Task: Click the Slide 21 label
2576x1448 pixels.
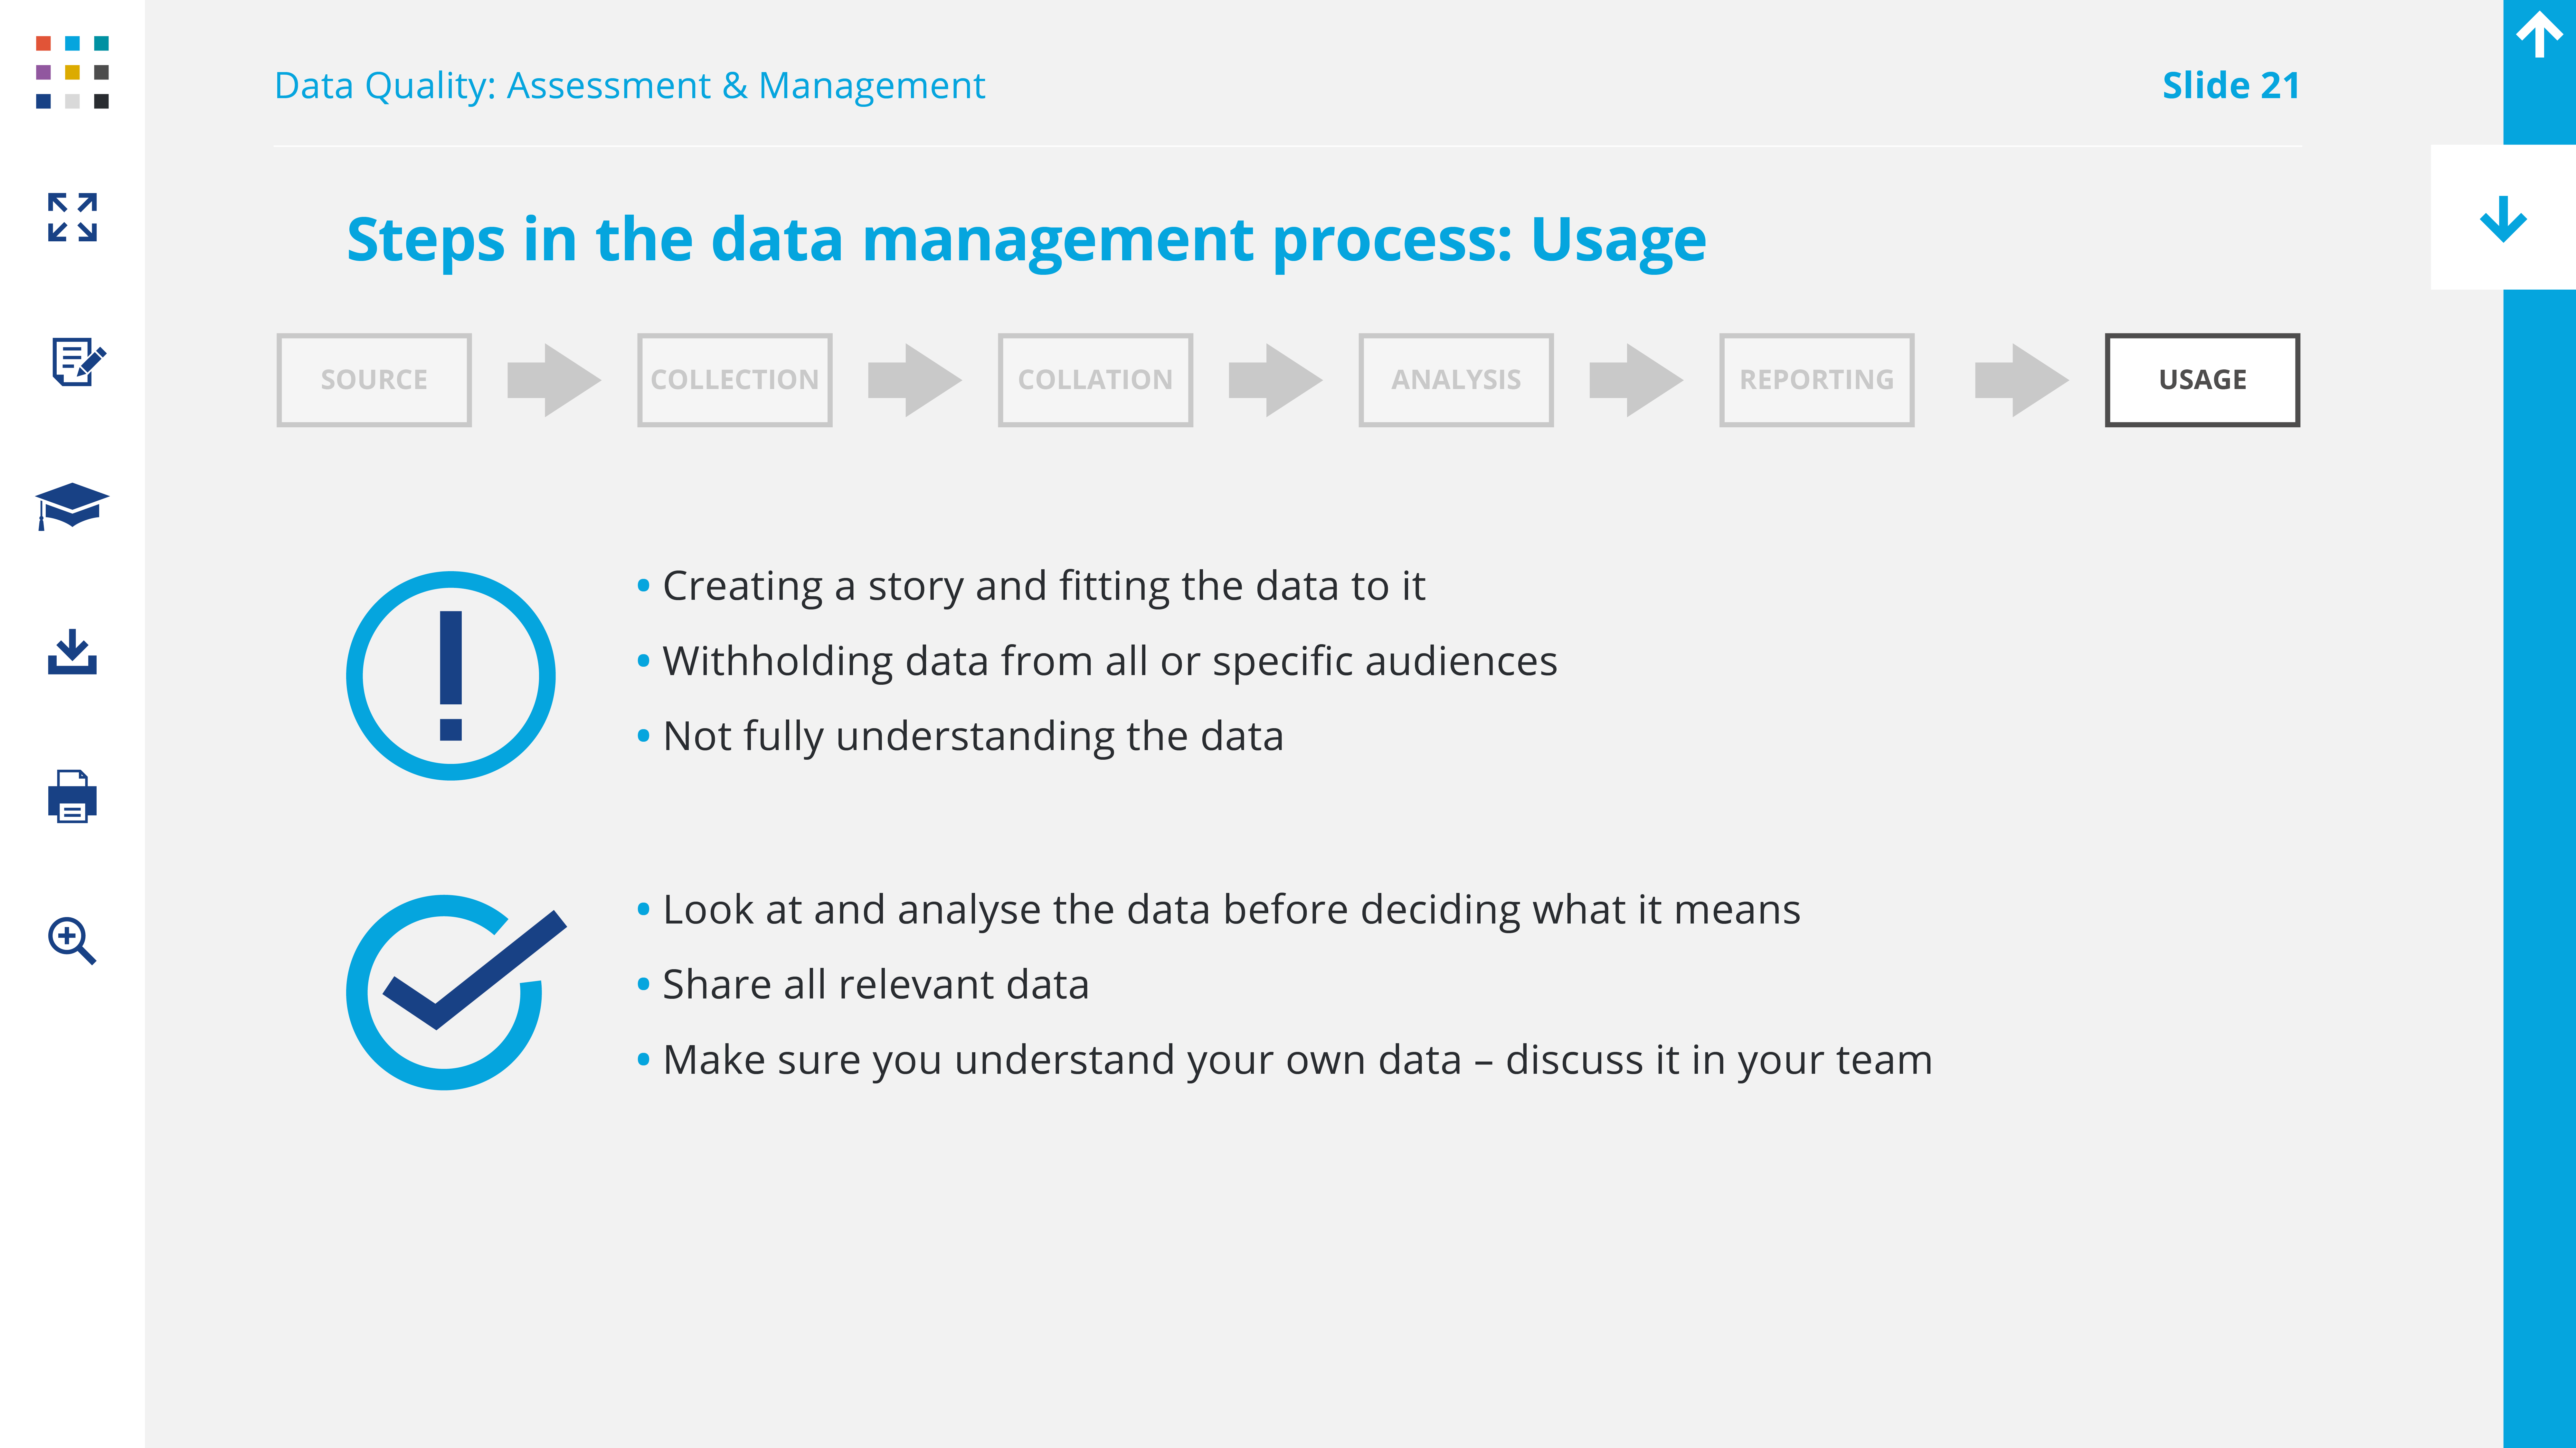Action: 2230,86
